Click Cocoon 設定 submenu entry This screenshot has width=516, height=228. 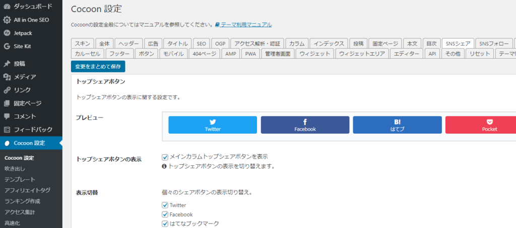19,158
